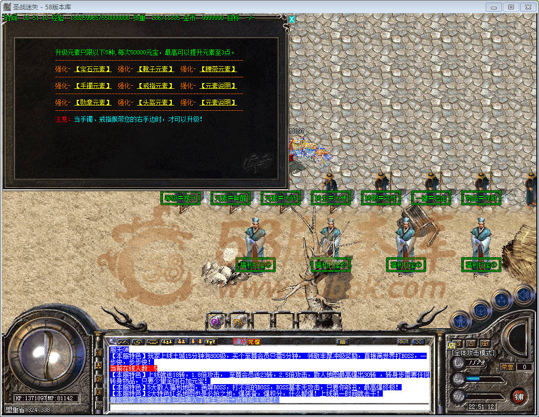Click the person icon above attack mode
The height and width of the screenshot is (417, 539).
coord(471,344)
